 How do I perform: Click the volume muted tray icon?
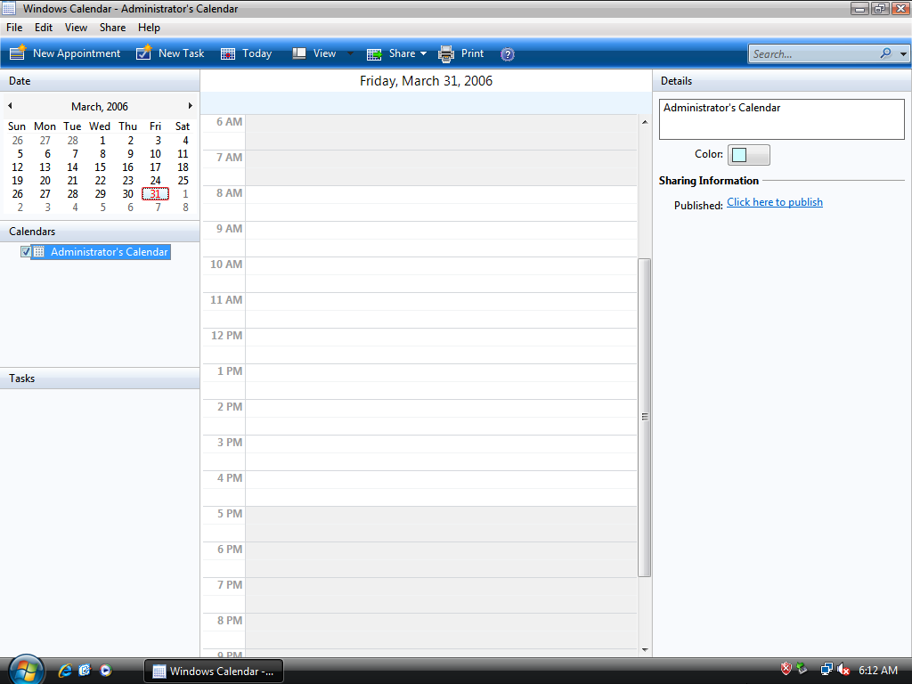843,670
